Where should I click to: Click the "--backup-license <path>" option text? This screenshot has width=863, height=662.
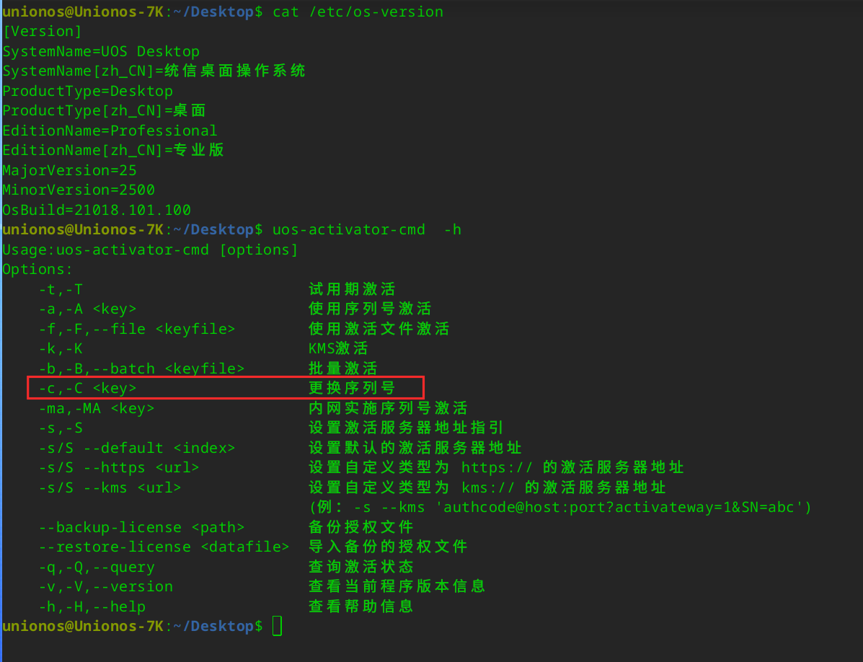pyautogui.click(x=141, y=527)
